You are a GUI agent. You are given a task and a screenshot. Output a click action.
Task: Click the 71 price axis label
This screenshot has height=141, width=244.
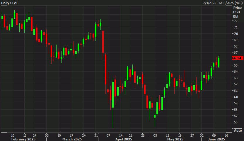point(236,27)
